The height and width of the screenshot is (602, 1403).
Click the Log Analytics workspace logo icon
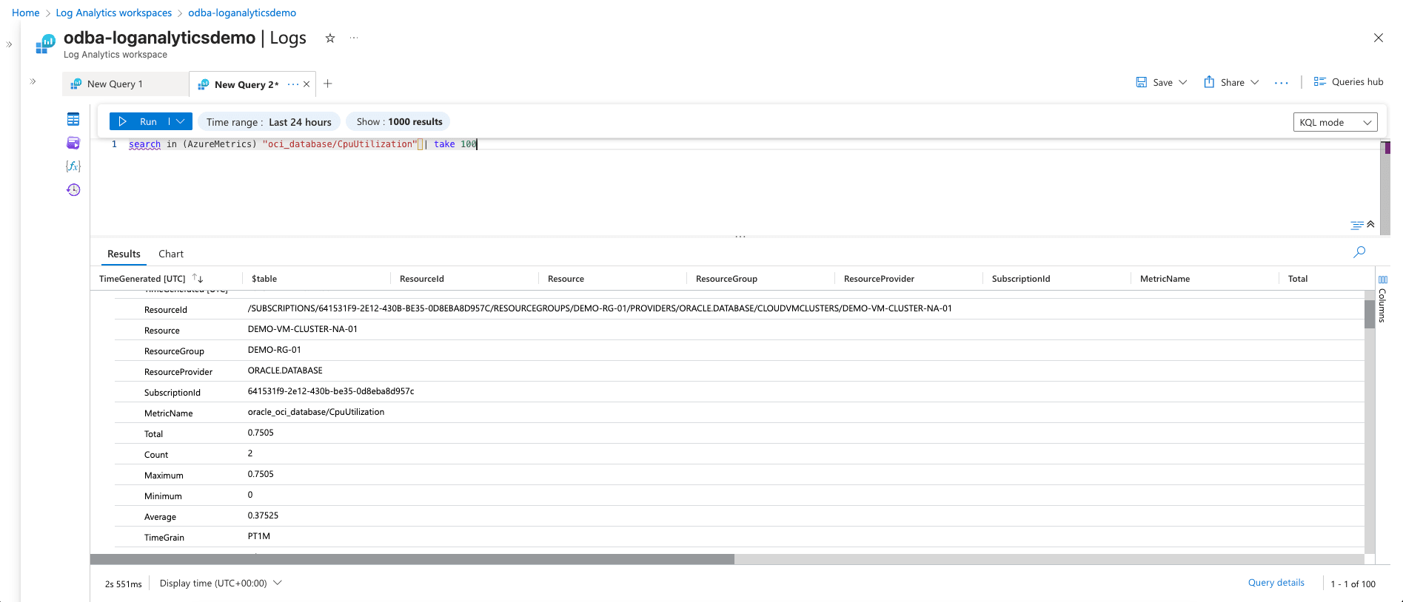pos(46,44)
